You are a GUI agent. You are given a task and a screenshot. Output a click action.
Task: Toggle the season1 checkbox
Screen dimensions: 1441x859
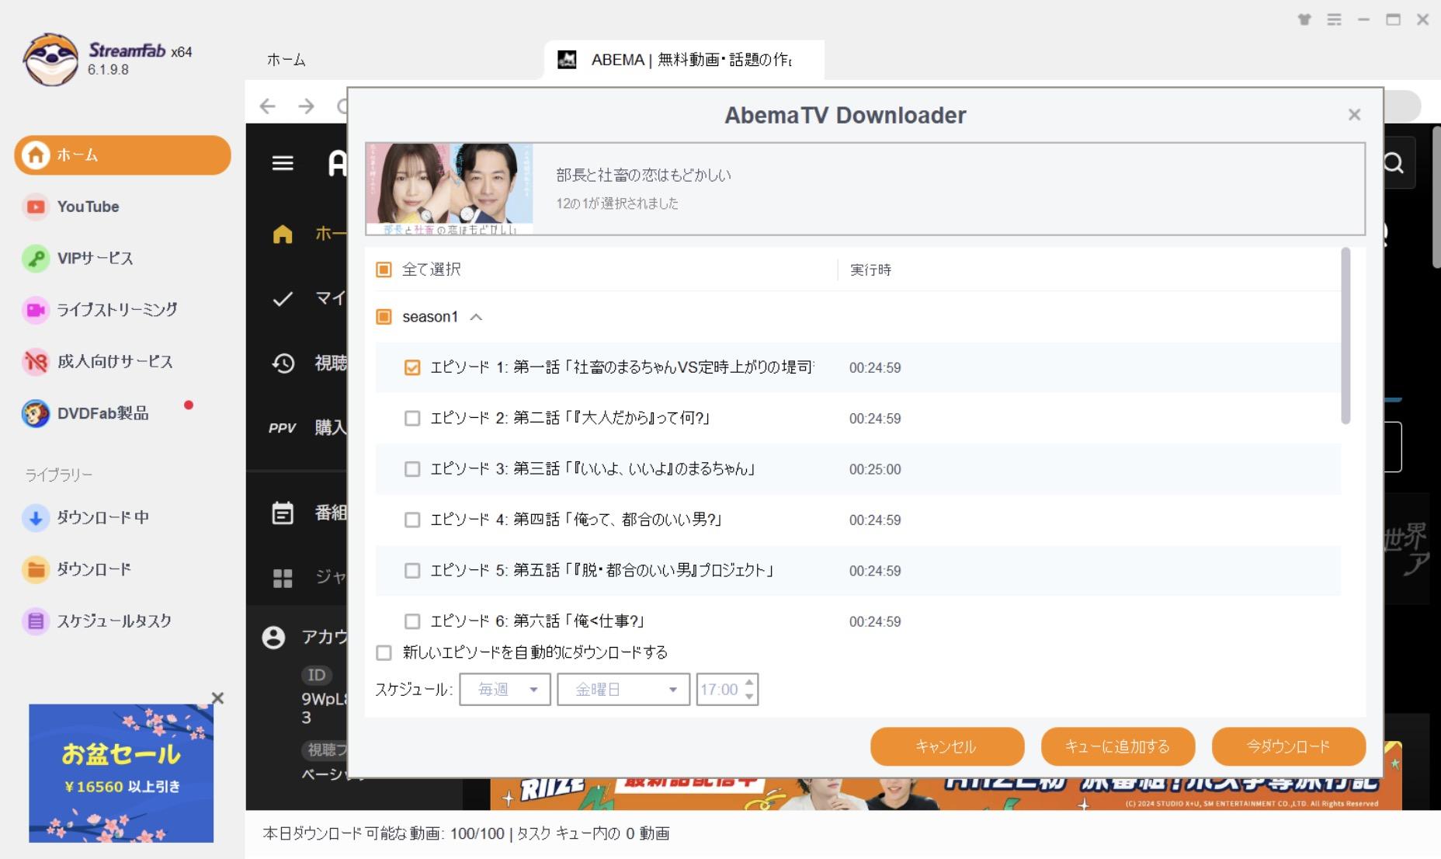point(384,317)
